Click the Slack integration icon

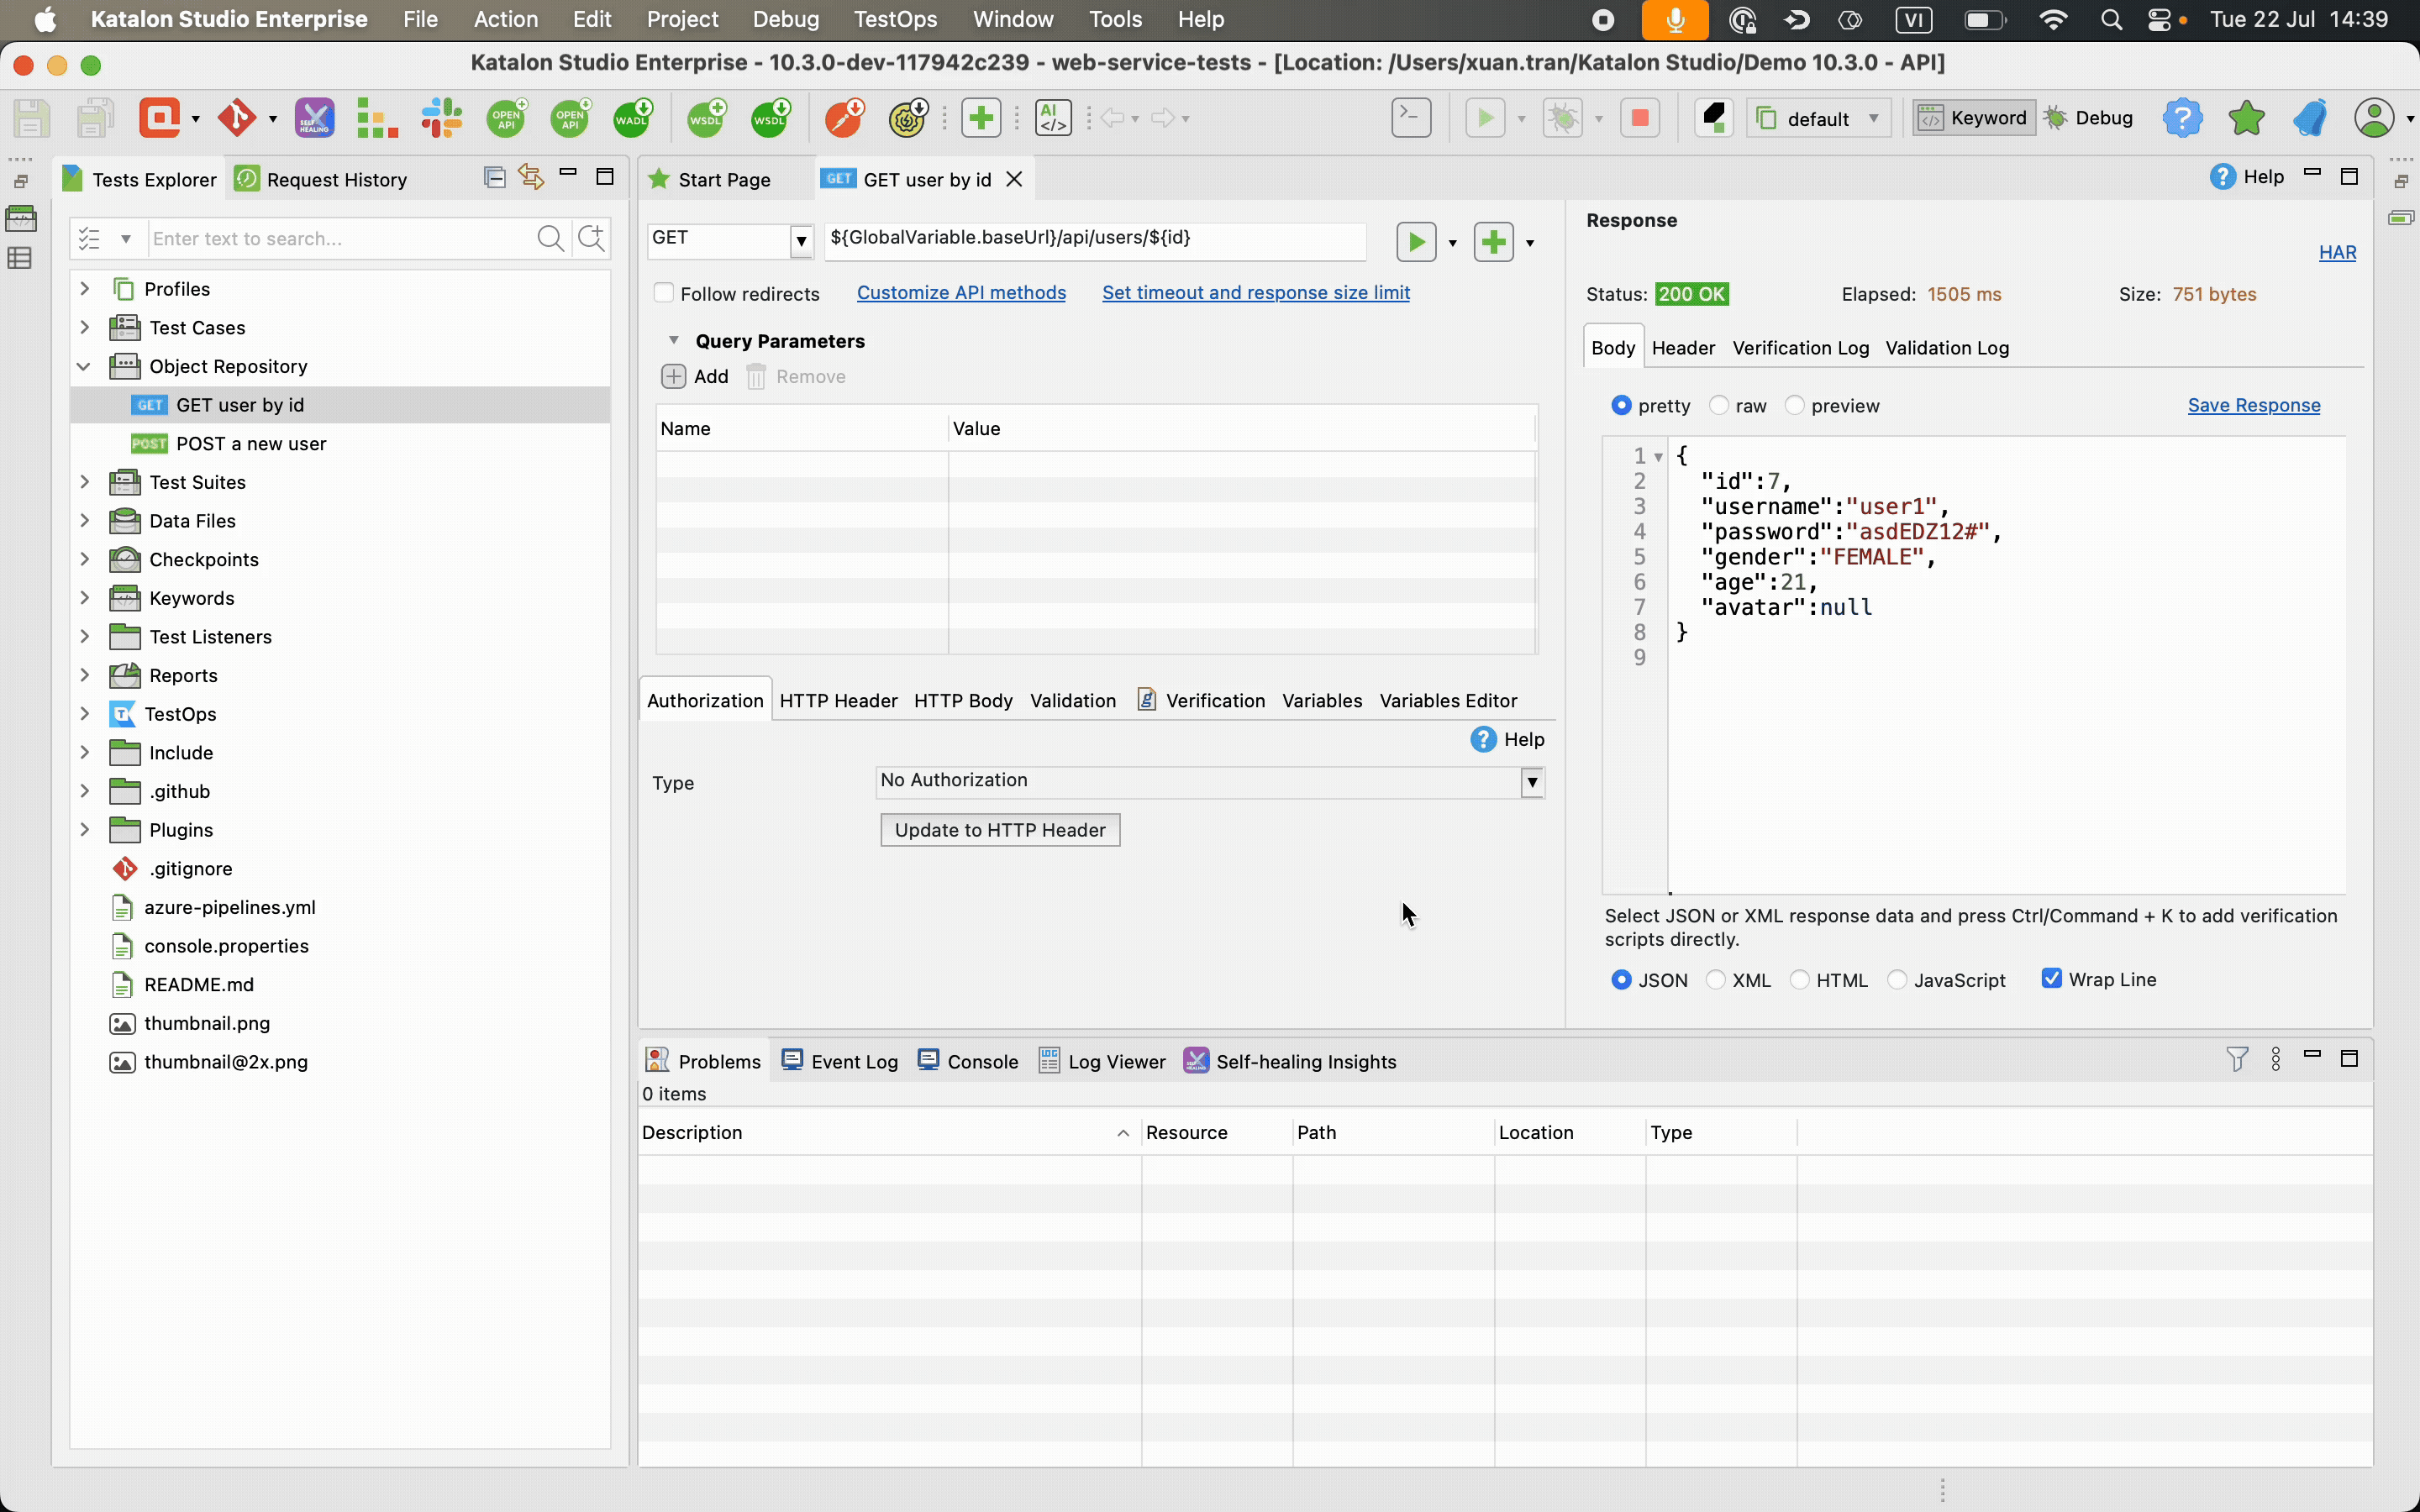[441, 118]
